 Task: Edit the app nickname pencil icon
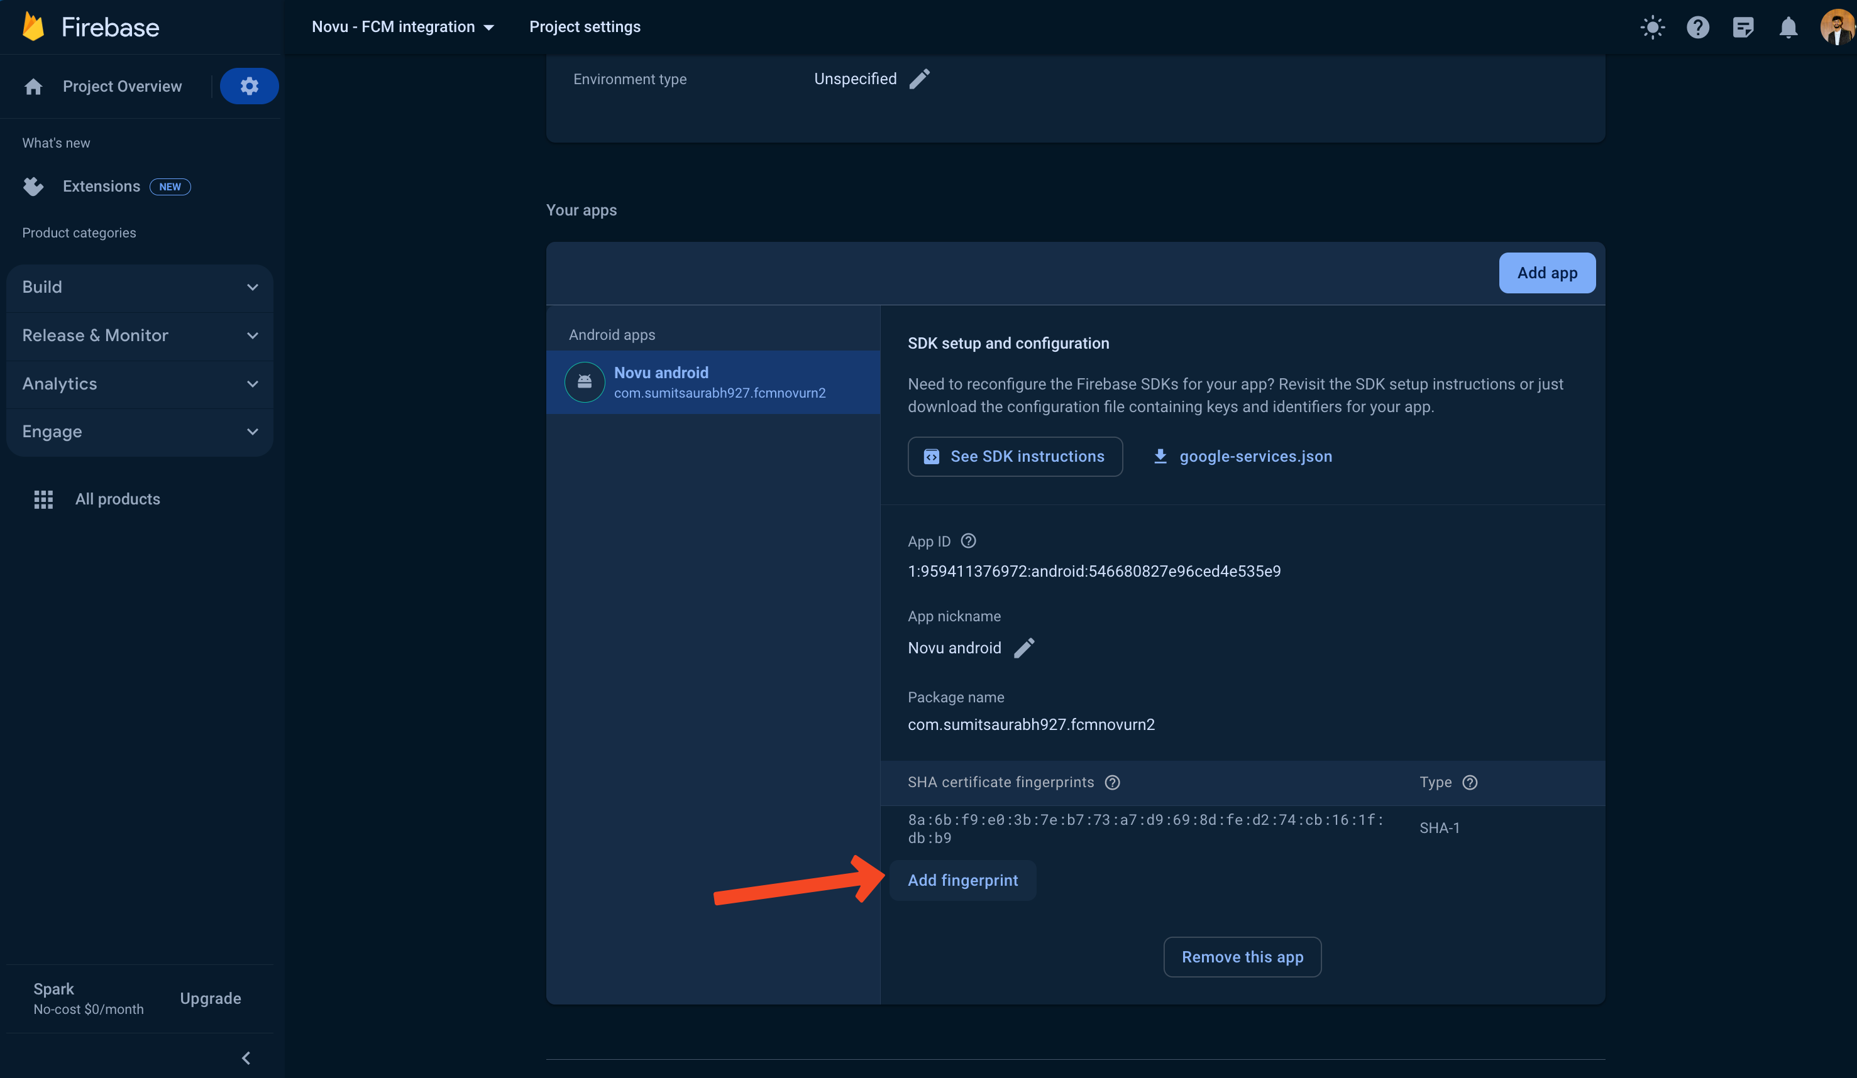click(1023, 648)
